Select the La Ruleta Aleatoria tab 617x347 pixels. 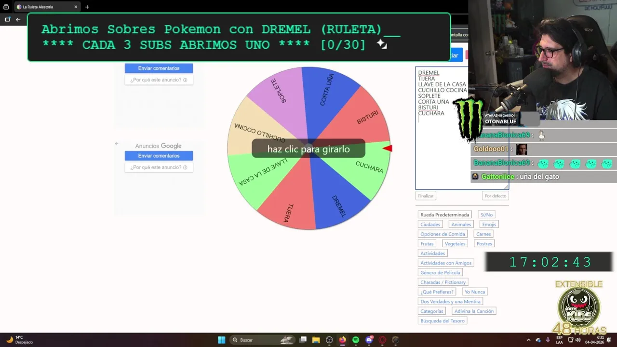tap(47, 7)
